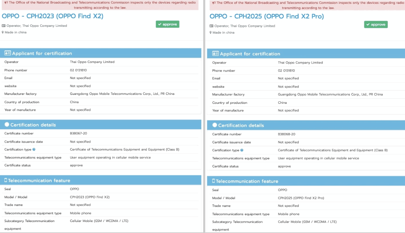Click left Applicant for certification header text
The height and width of the screenshot is (233, 405).
(x=42, y=53)
